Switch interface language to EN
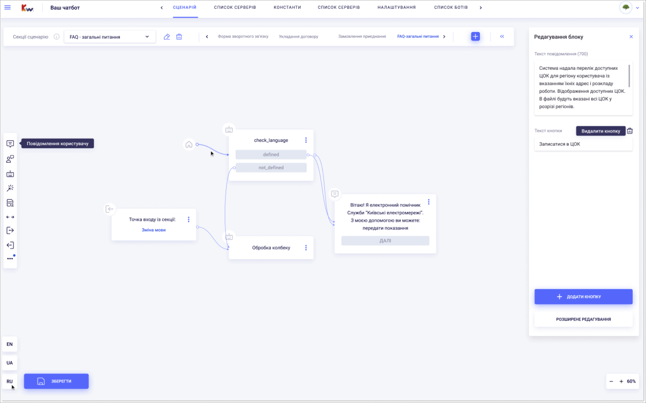Screen dimensions: 646x403 (10, 344)
